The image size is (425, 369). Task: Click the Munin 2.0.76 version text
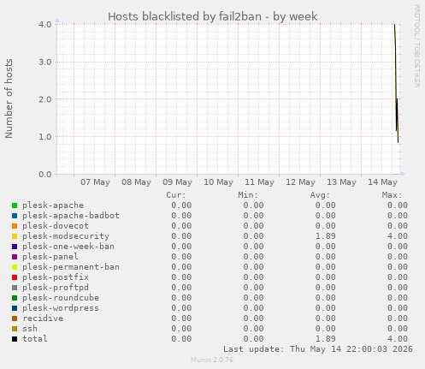[212, 360]
